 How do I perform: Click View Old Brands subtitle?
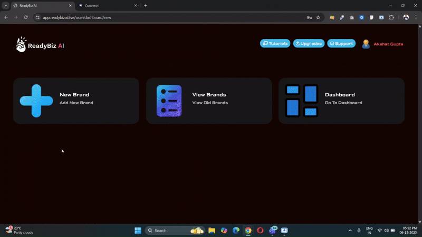[210, 103]
